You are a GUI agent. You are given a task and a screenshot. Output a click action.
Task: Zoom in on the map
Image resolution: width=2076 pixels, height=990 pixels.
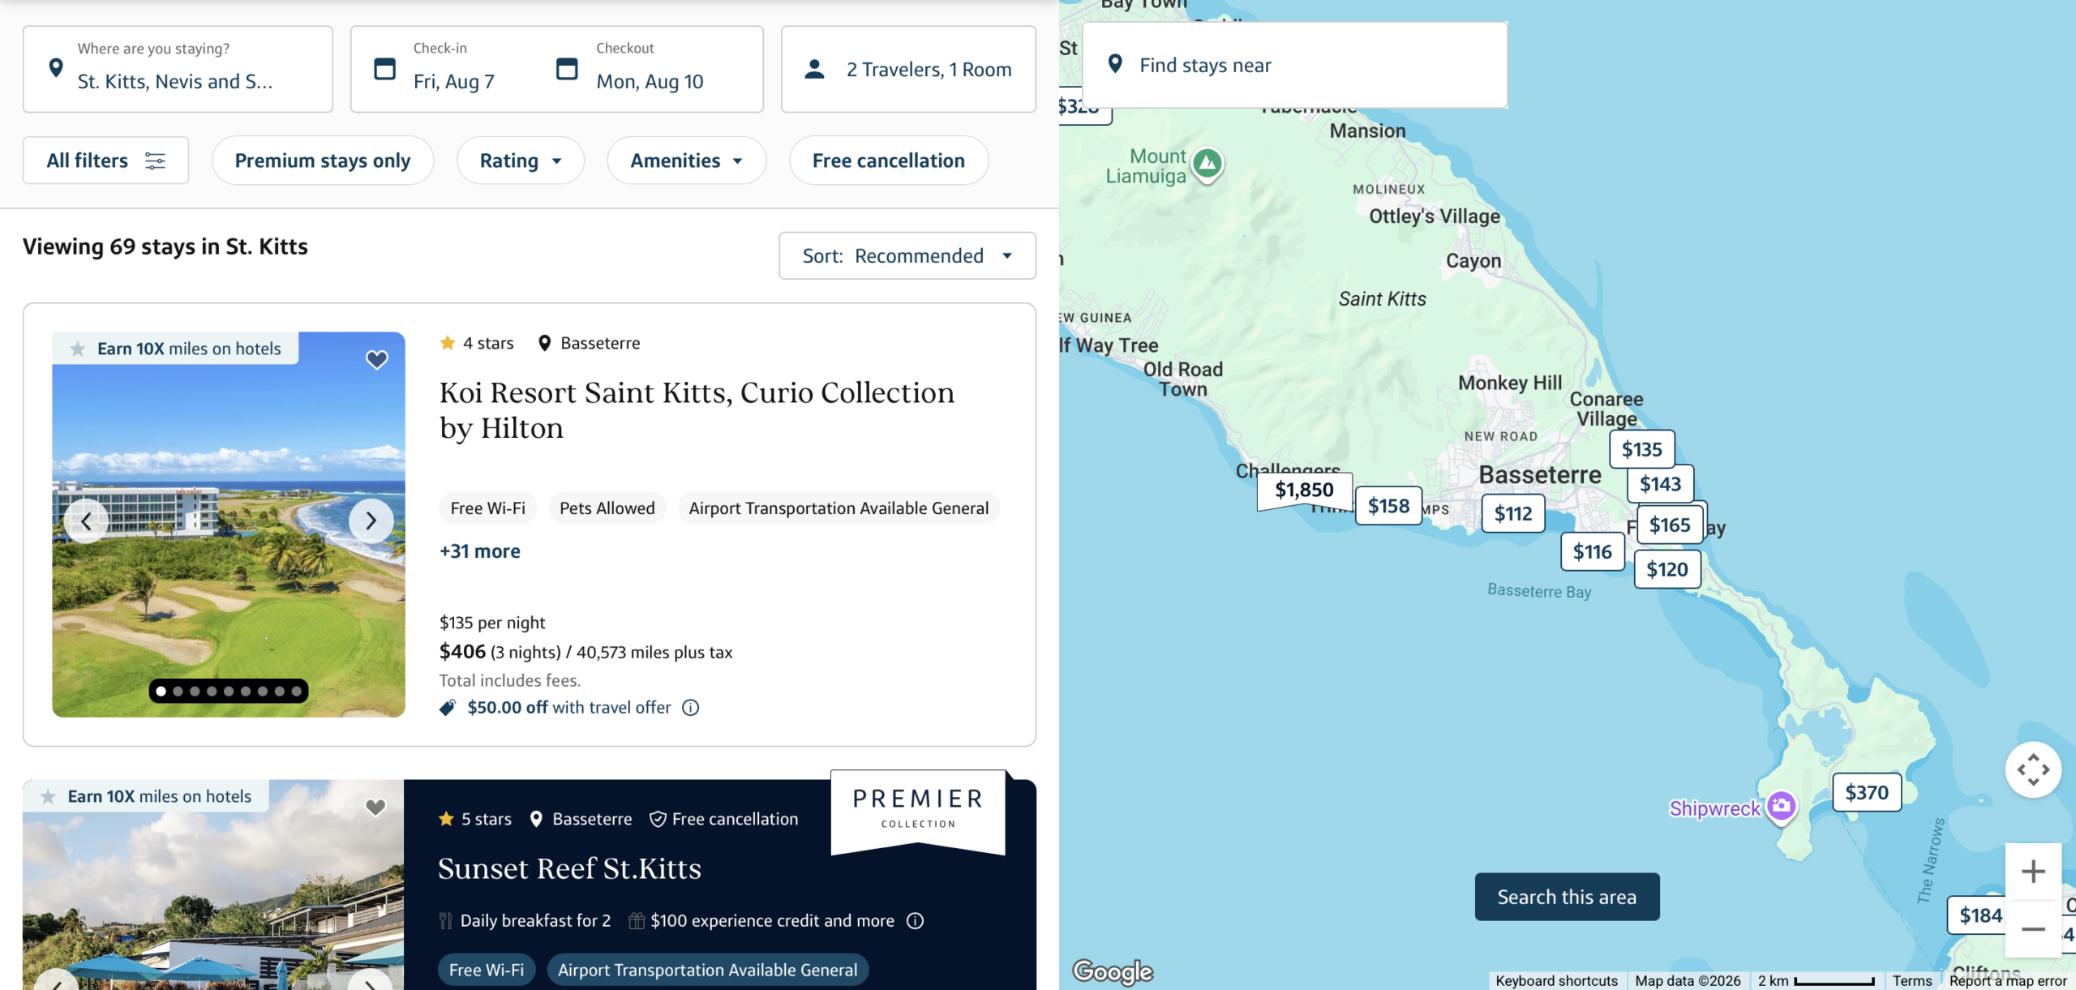pyautogui.click(x=2033, y=872)
